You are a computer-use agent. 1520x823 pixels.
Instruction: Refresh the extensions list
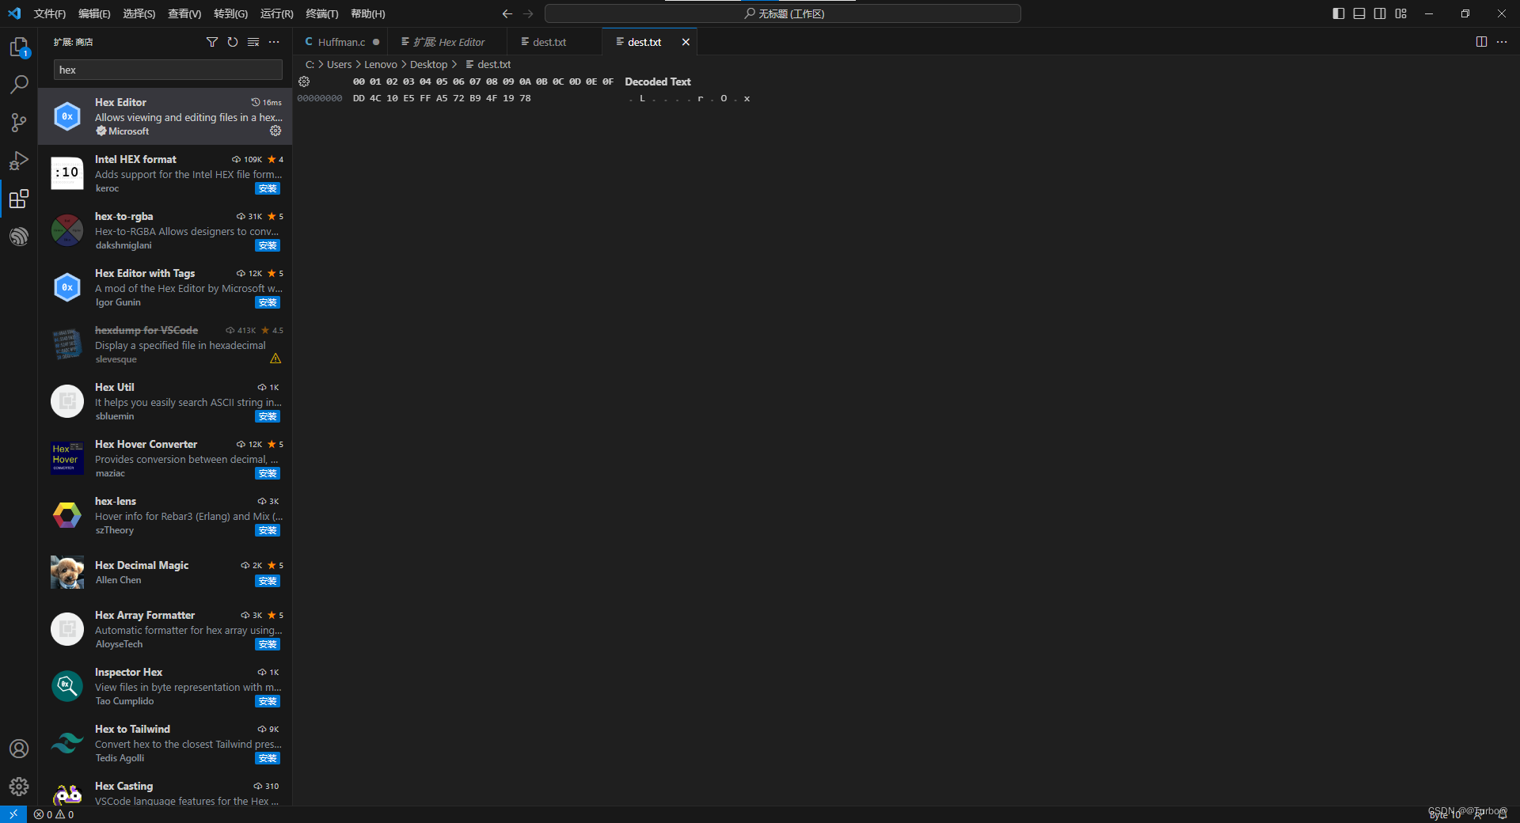click(x=233, y=42)
